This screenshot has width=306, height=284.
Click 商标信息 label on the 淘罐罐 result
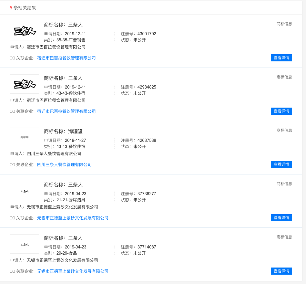(x=284, y=131)
